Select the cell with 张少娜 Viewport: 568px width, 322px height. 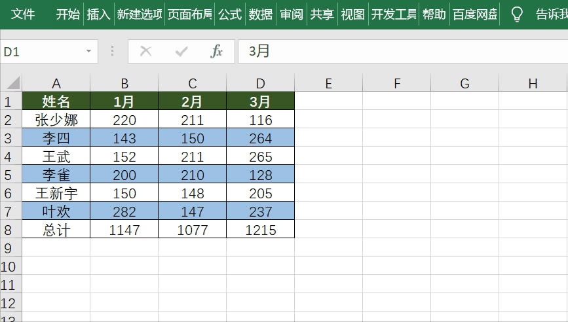pos(56,119)
